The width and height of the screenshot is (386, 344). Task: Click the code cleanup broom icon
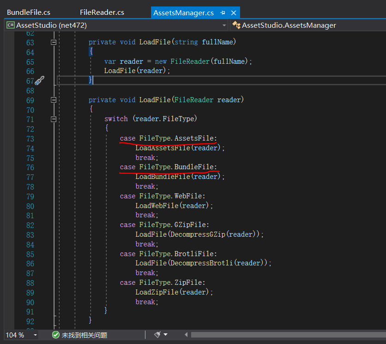[x=157, y=334]
